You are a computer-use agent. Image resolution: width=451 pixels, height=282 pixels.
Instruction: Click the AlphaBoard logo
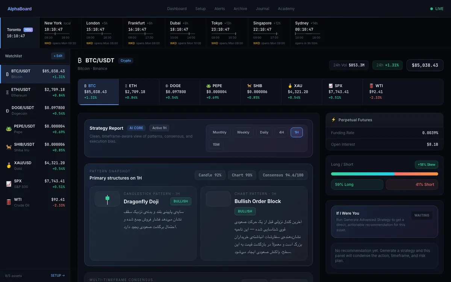pyautogui.click(x=20, y=9)
